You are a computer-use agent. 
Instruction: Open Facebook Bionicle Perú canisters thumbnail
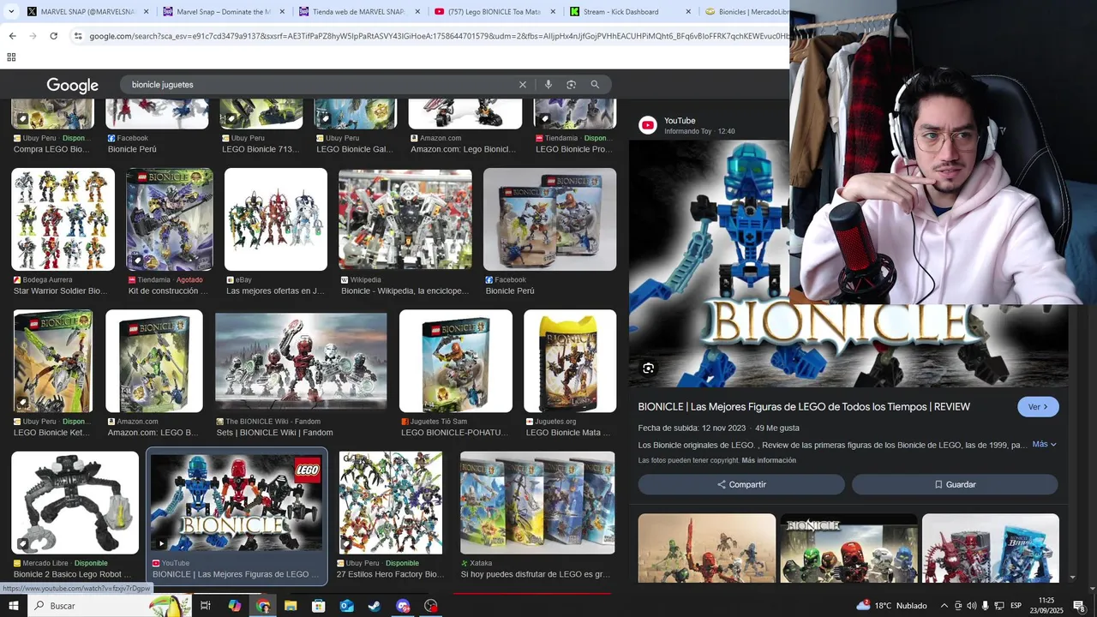tap(549, 219)
